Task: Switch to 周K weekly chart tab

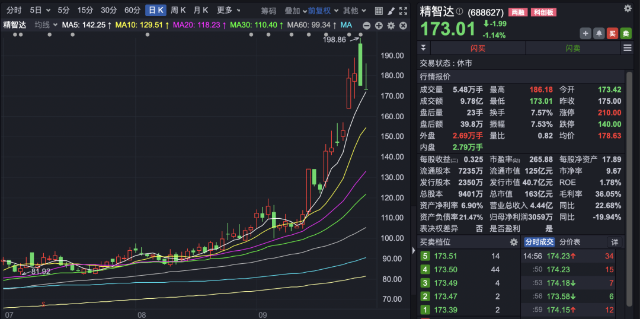Action: point(178,10)
